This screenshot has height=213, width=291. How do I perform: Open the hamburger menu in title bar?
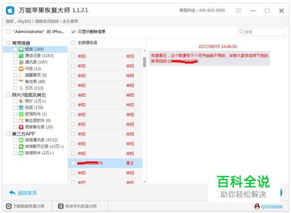tap(238, 11)
